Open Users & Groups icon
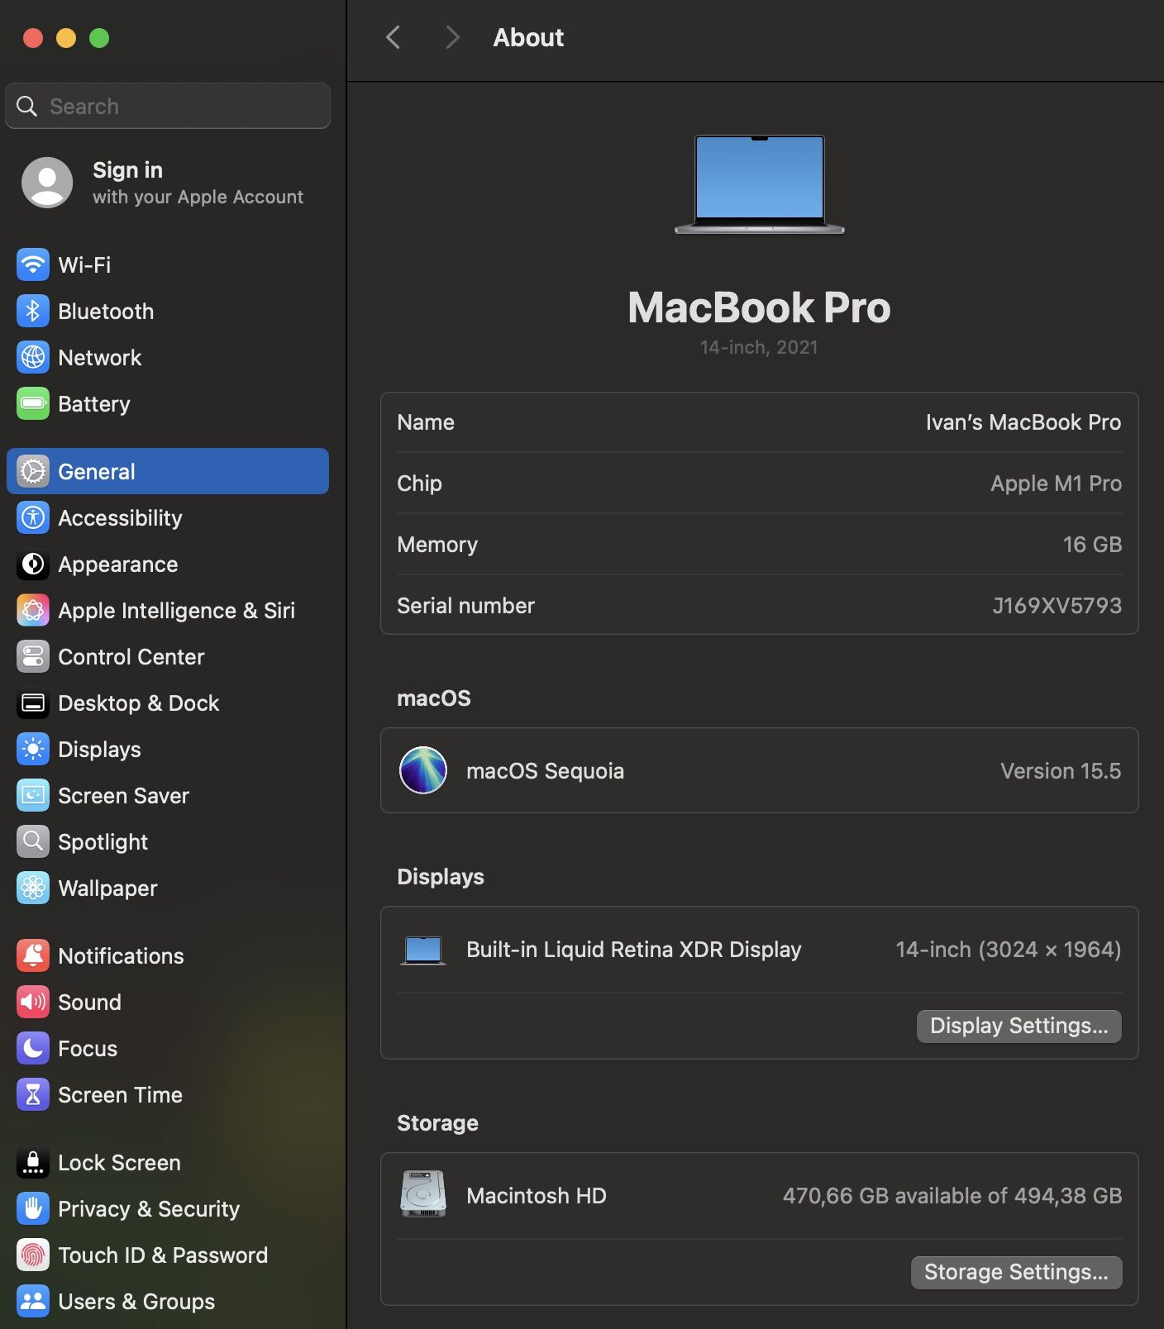The image size is (1164, 1329). click(33, 1301)
